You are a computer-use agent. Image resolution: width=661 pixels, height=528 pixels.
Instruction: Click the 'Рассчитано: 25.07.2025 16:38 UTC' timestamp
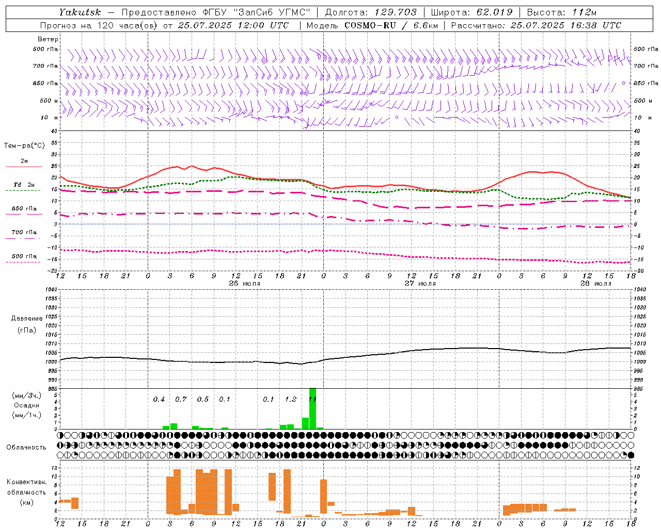click(x=536, y=25)
